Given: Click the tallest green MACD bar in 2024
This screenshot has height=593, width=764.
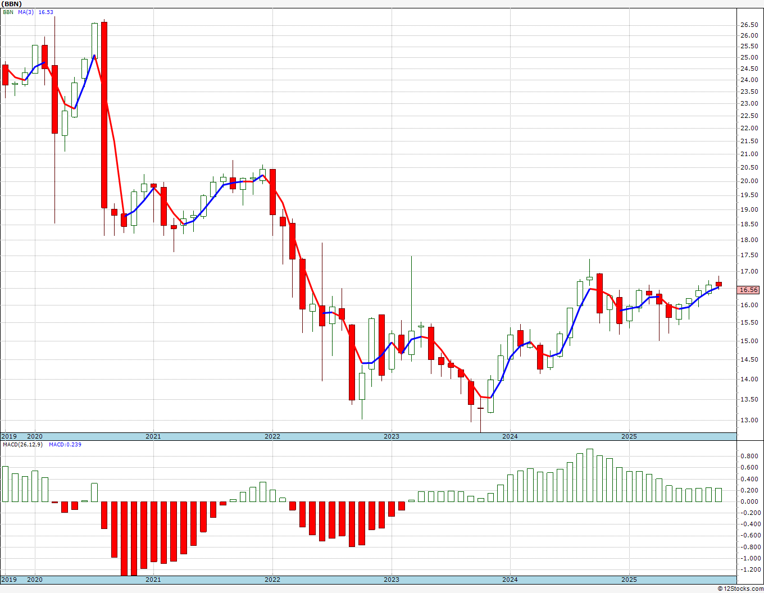Looking at the screenshot, I should 590,475.
